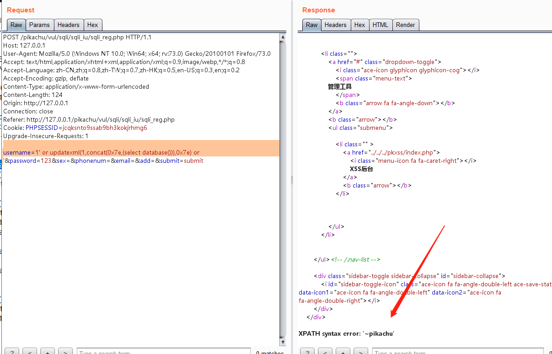Viewport: 552px width, 354px height.
Task: Click the 管理工具 text in response
Action: point(340,86)
